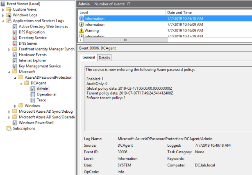Click the Subscriptions icon in tree
252x175 pixels.
click(9, 128)
